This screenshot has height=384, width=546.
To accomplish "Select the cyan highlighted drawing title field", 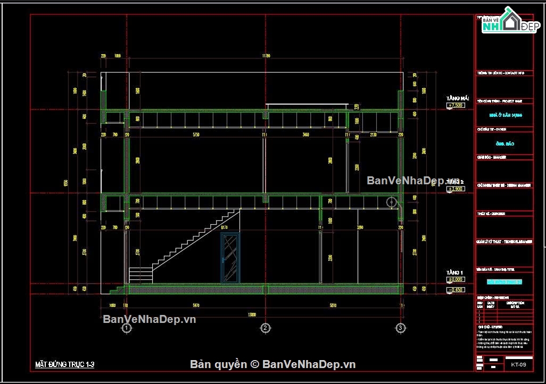I will click(x=504, y=282).
